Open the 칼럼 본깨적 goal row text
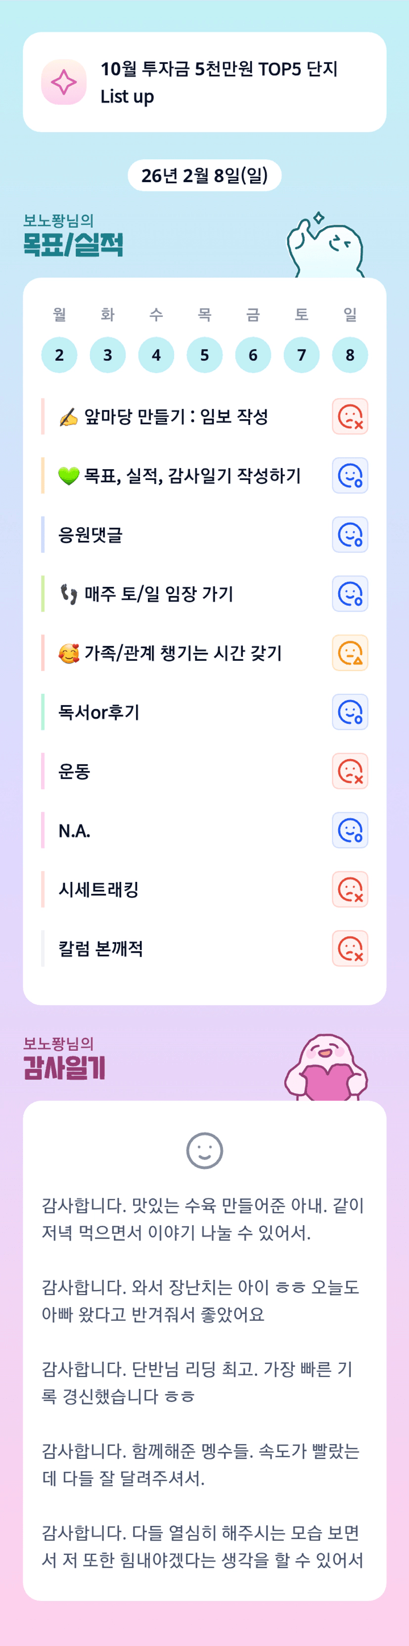409x1646 pixels. (101, 948)
